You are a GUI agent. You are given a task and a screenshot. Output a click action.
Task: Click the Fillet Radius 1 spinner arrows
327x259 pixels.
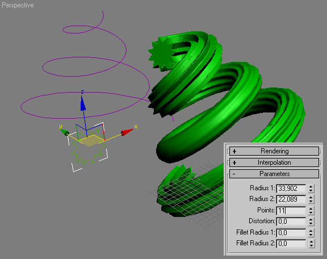click(x=311, y=232)
